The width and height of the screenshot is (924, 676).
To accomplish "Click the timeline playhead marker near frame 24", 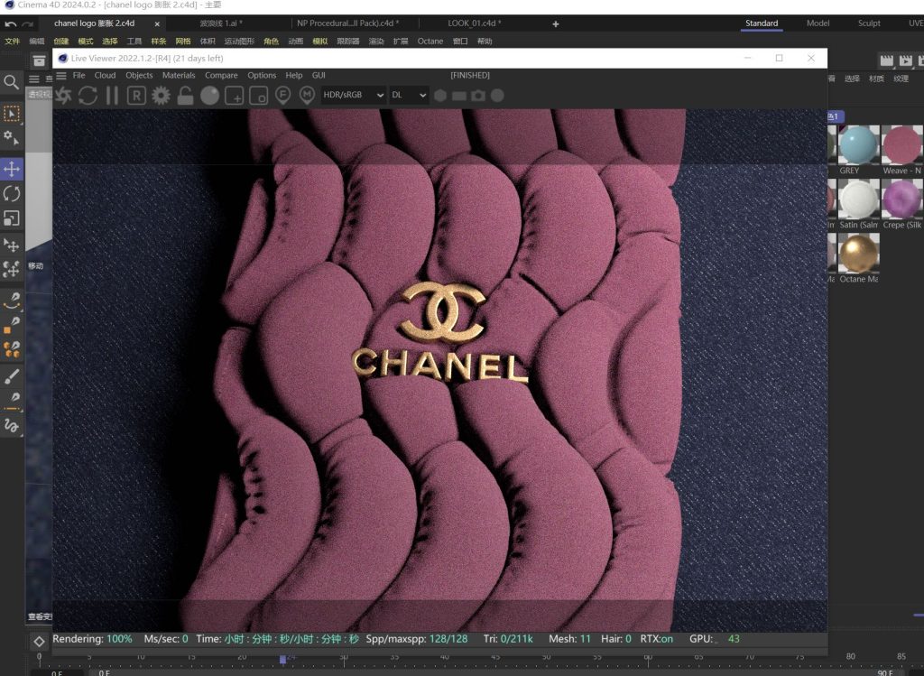I will (x=282, y=658).
